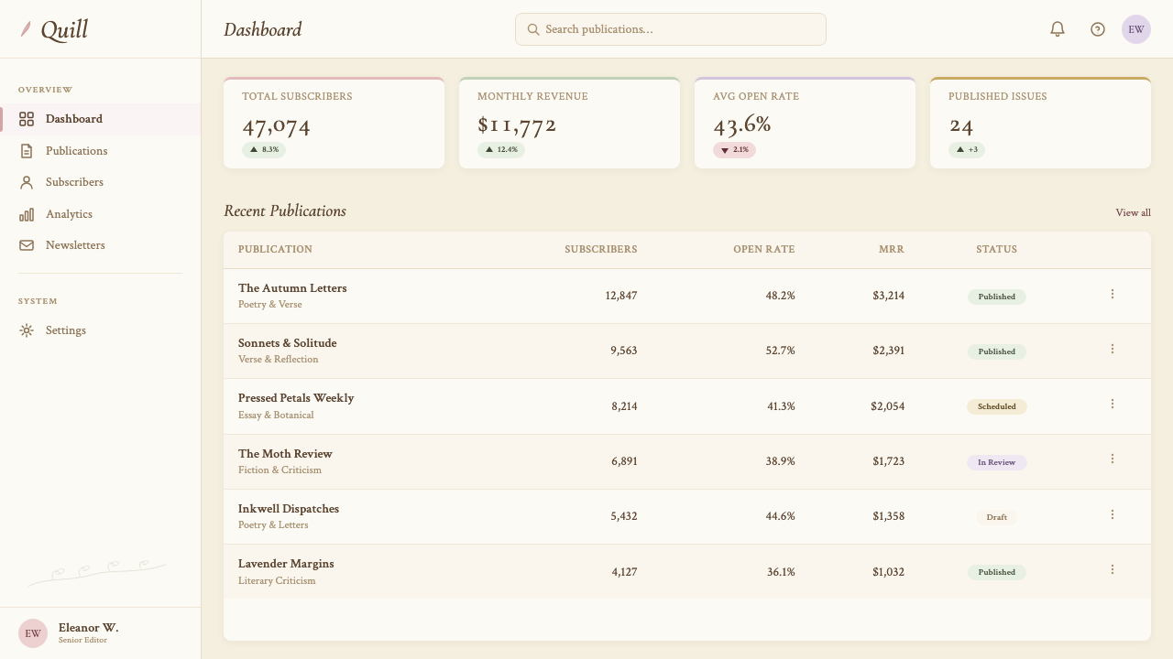Click the 12,847 subscribers value
The width and height of the screenshot is (1173, 659).
[621, 296]
